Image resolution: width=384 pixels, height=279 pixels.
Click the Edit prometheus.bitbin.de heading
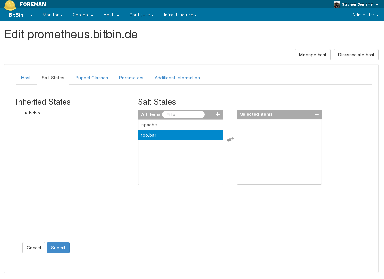pyautogui.click(x=71, y=34)
